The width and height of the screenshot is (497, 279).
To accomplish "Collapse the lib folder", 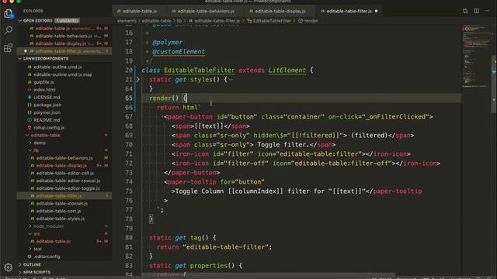I will [x=30, y=150].
